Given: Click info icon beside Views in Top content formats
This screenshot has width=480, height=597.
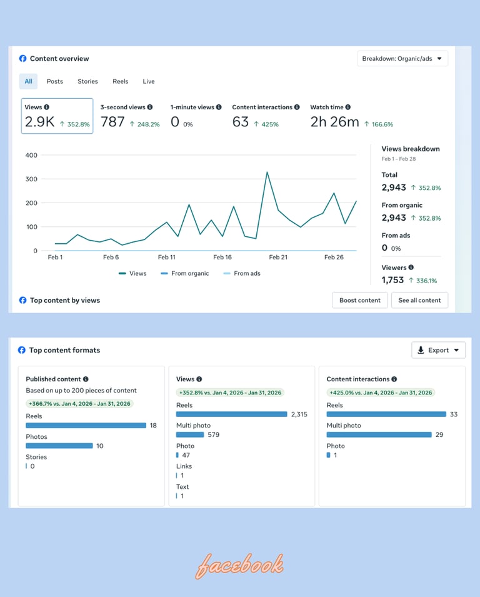Looking at the screenshot, I should coord(199,379).
